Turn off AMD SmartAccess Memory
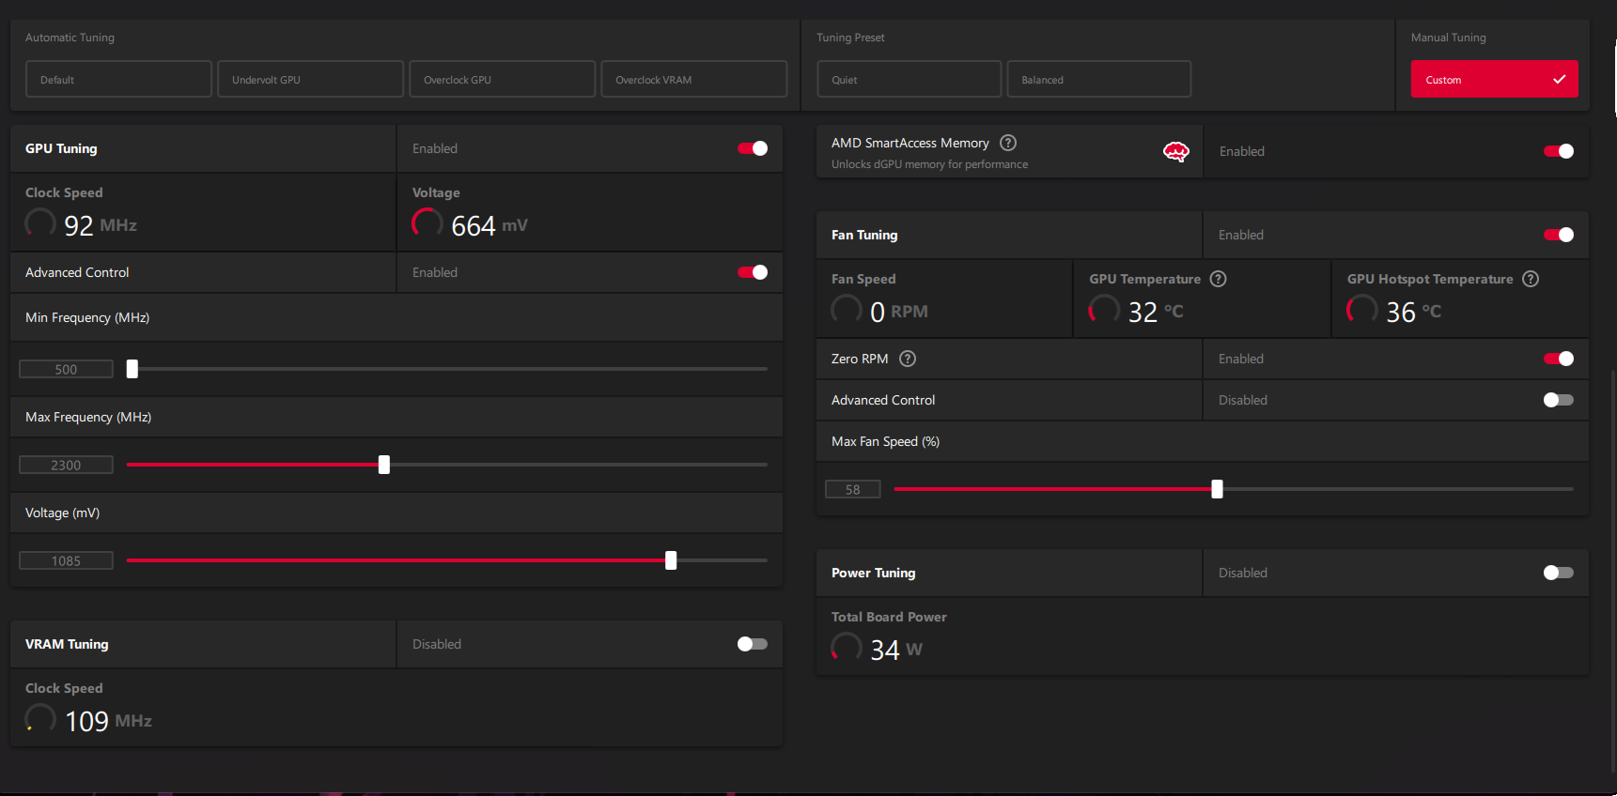This screenshot has height=796, width=1617. (x=1559, y=151)
